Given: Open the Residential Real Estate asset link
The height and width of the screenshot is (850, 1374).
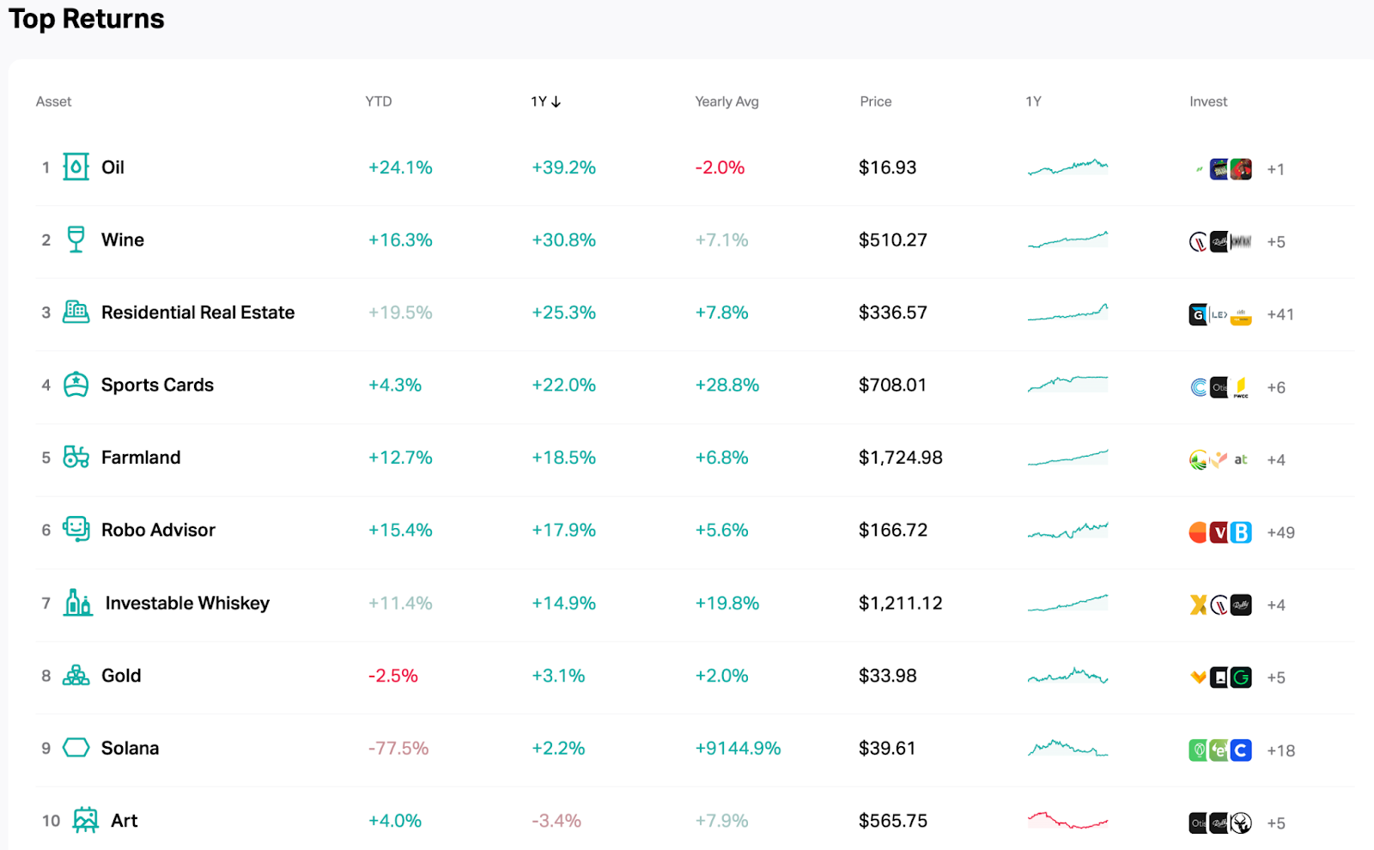Looking at the screenshot, I should point(198,313).
